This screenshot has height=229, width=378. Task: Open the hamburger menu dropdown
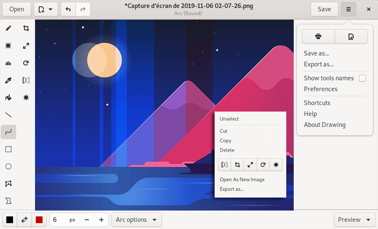click(348, 9)
